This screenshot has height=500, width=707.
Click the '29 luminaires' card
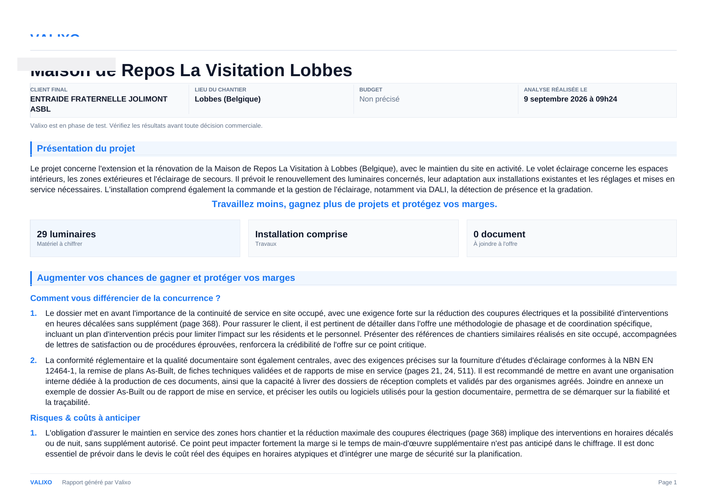tap(135, 238)
